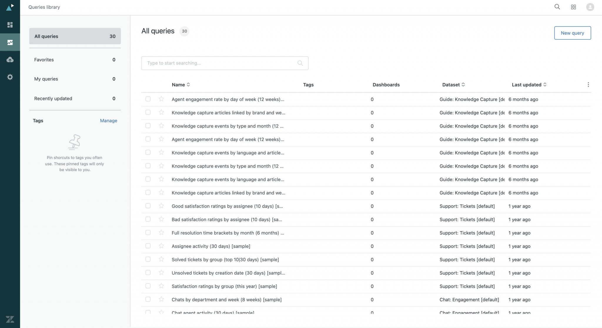Create a New query

pyautogui.click(x=572, y=33)
